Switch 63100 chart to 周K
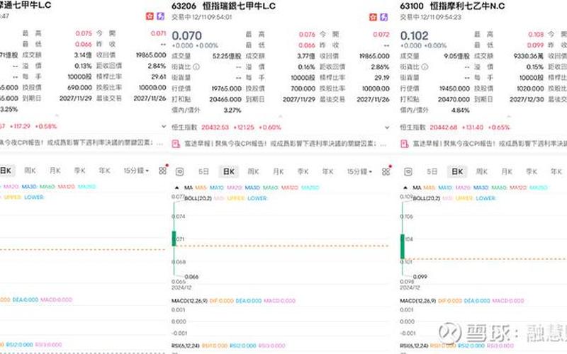This screenshot has height=354, width=567. tap(482, 171)
